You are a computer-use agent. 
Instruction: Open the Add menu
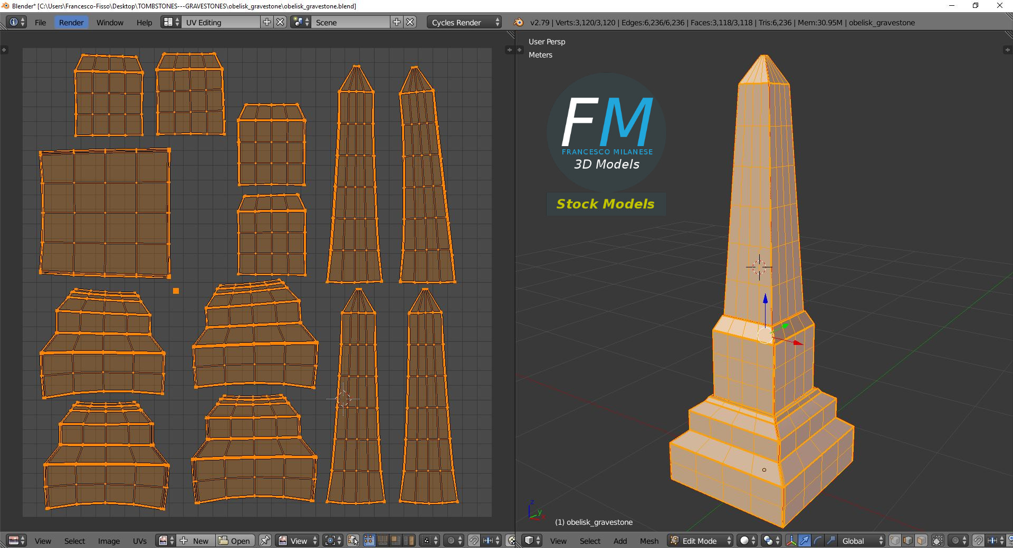(x=620, y=541)
